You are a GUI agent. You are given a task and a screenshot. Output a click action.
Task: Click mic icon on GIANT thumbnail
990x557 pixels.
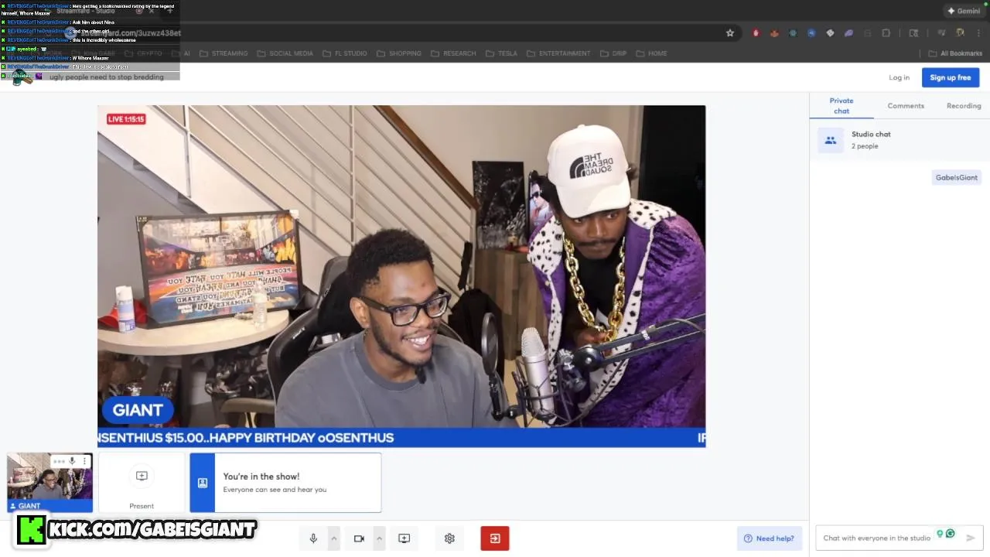(x=72, y=461)
